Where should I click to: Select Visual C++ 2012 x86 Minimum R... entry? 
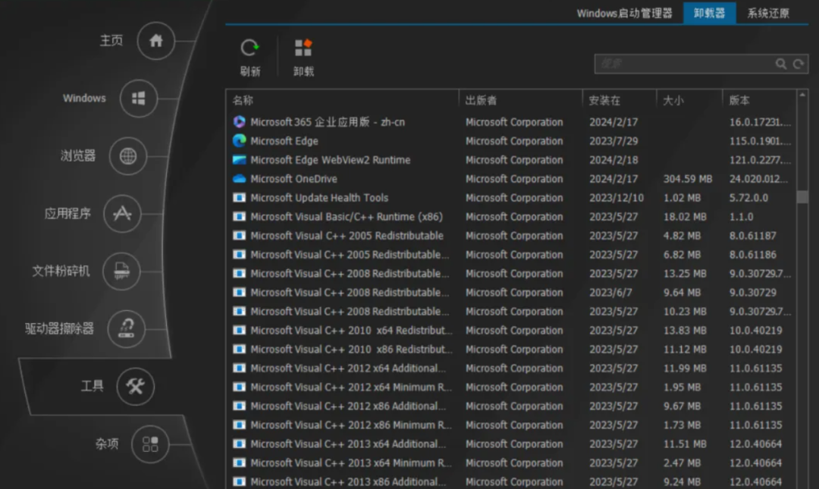(351, 425)
